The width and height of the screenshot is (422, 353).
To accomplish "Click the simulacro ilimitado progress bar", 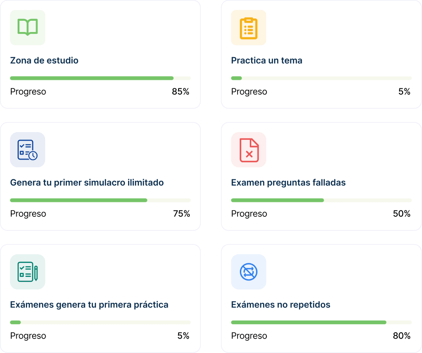I will [100, 200].
